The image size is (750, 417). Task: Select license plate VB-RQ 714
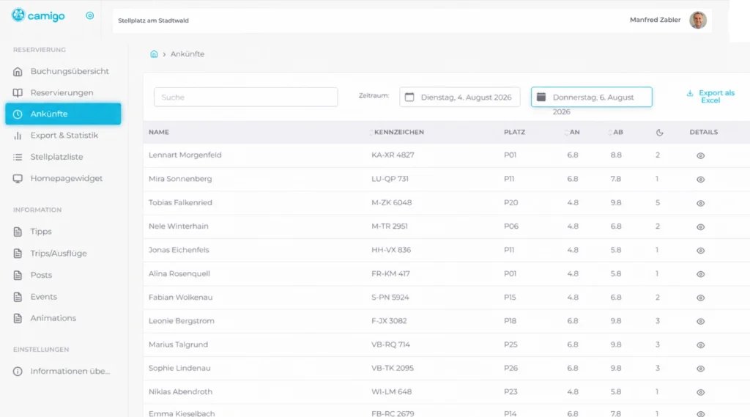390,344
